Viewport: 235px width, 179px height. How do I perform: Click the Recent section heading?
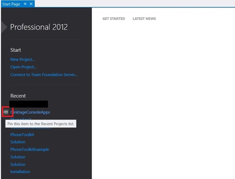pyautogui.click(x=18, y=96)
